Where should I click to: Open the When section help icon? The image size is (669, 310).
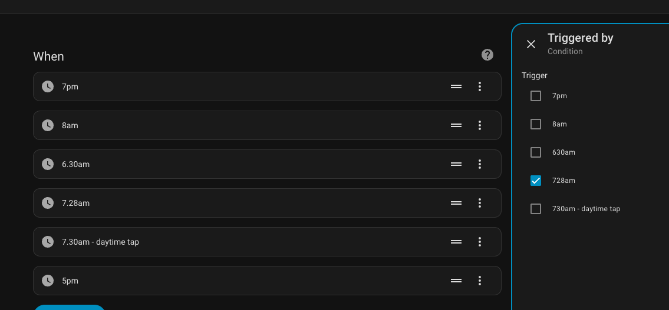tap(487, 55)
